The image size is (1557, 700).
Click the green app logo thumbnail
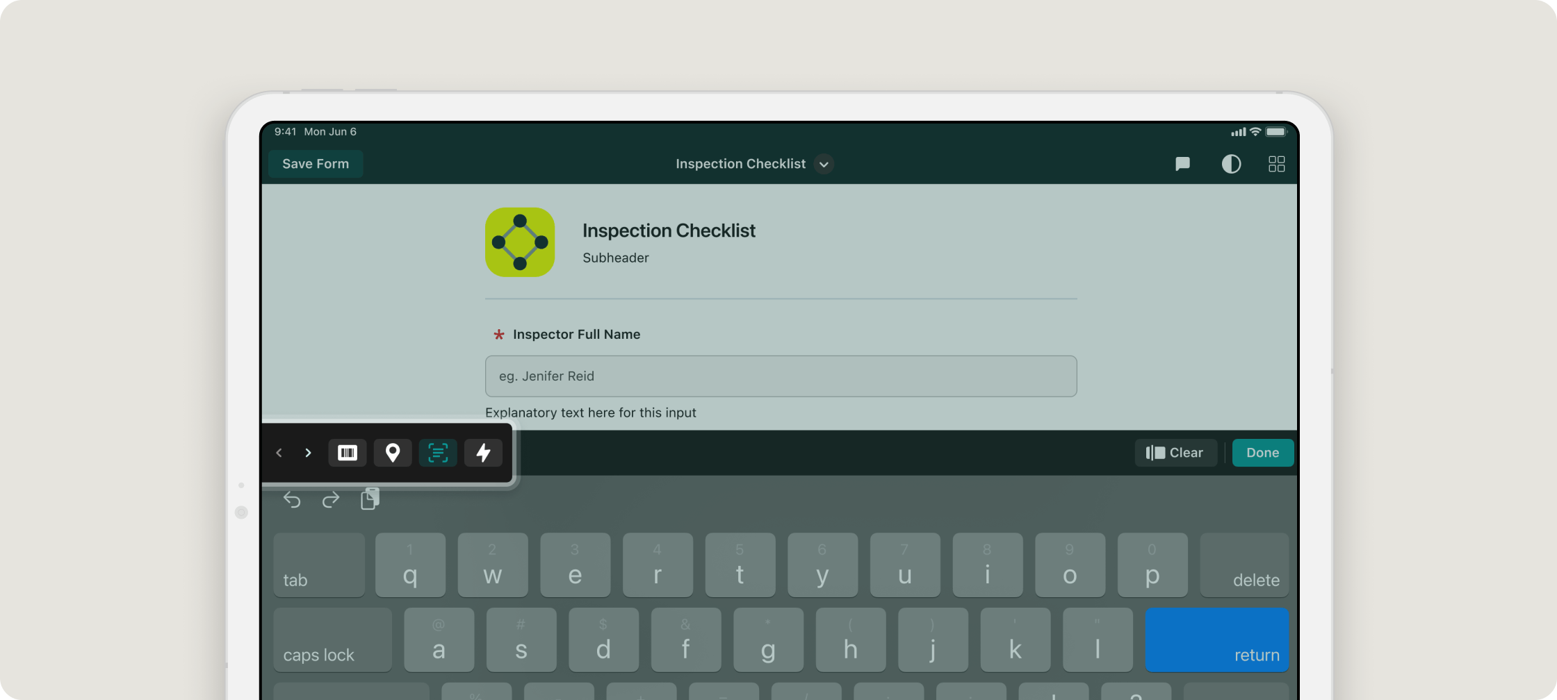[x=520, y=242]
